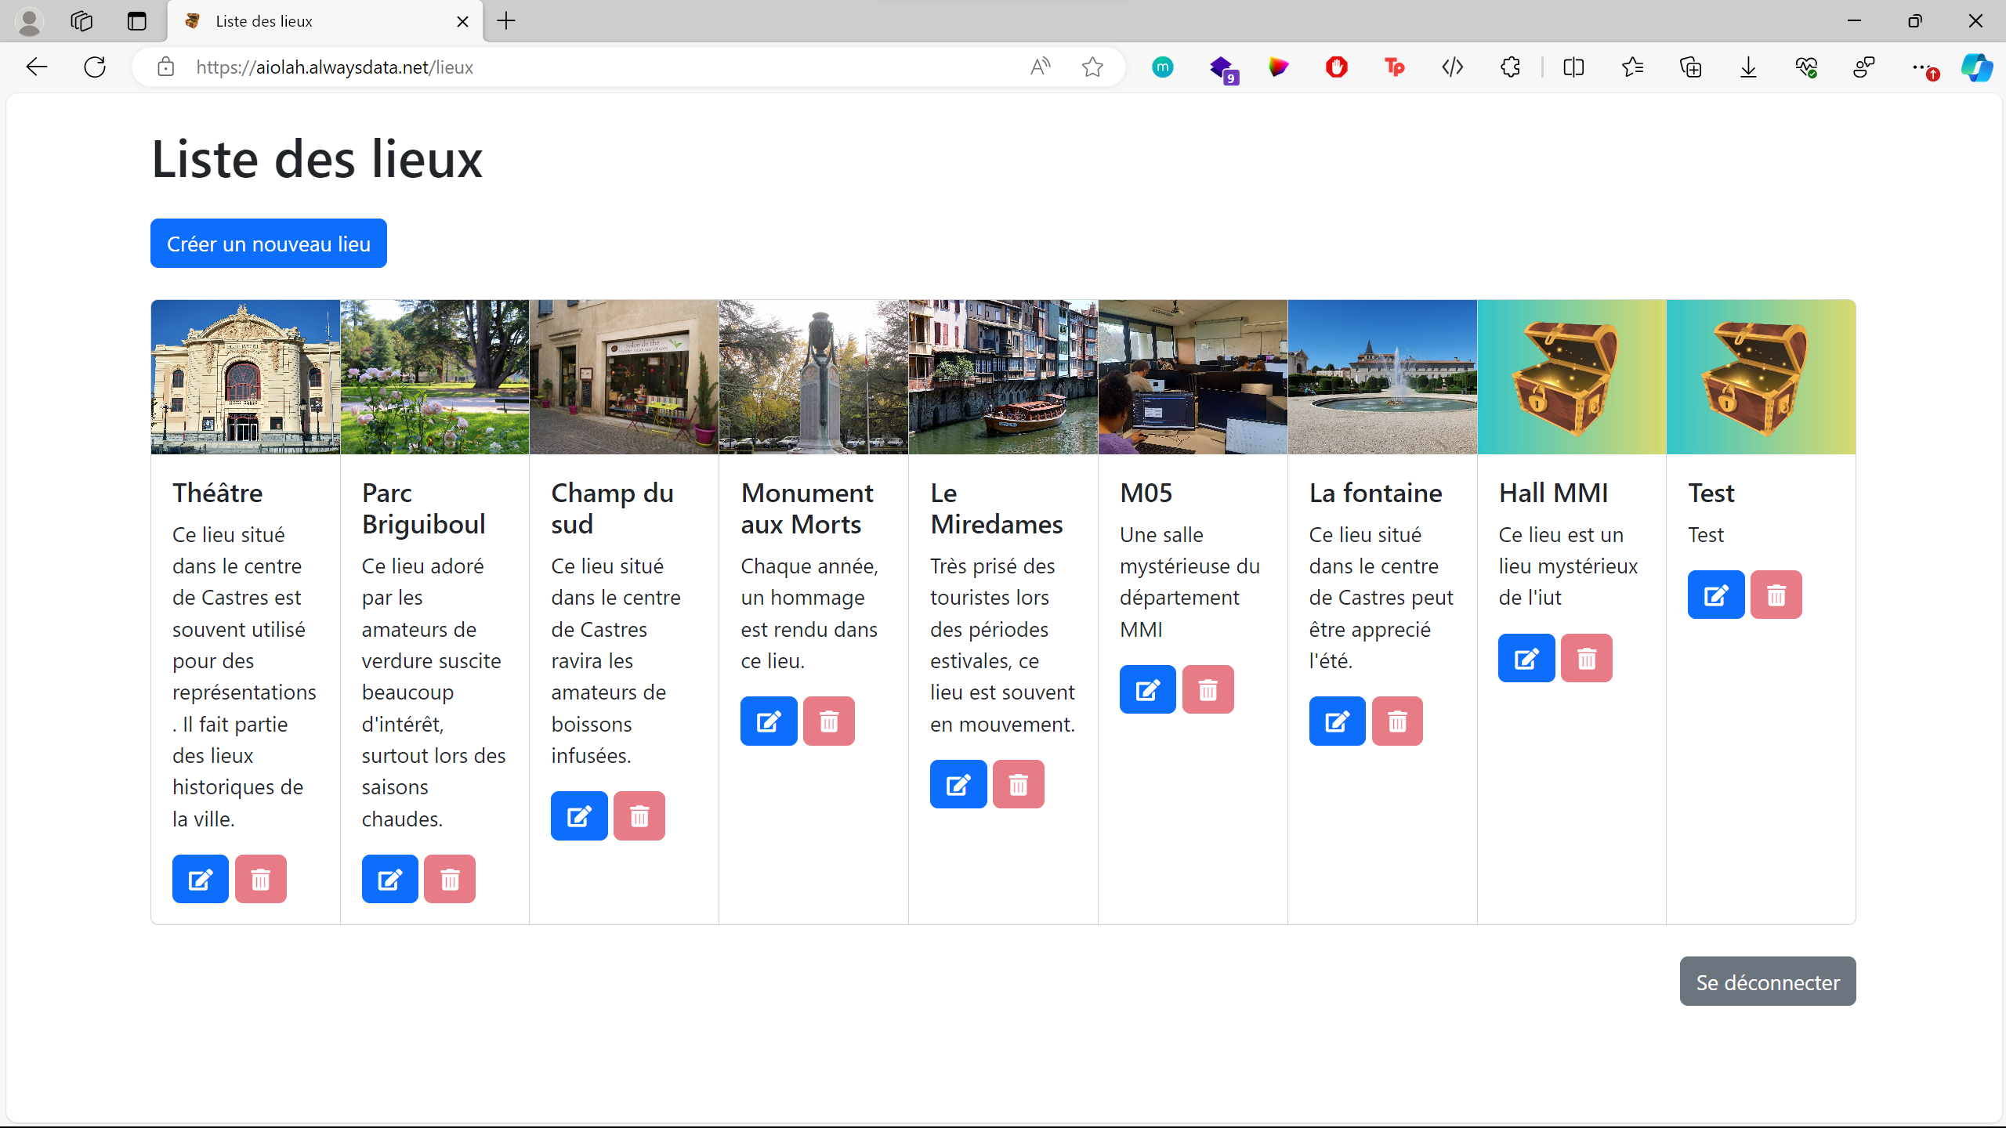This screenshot has height=1128, width=2006.
Task: Open edit for La fontaine
Action: (1337, 721)
